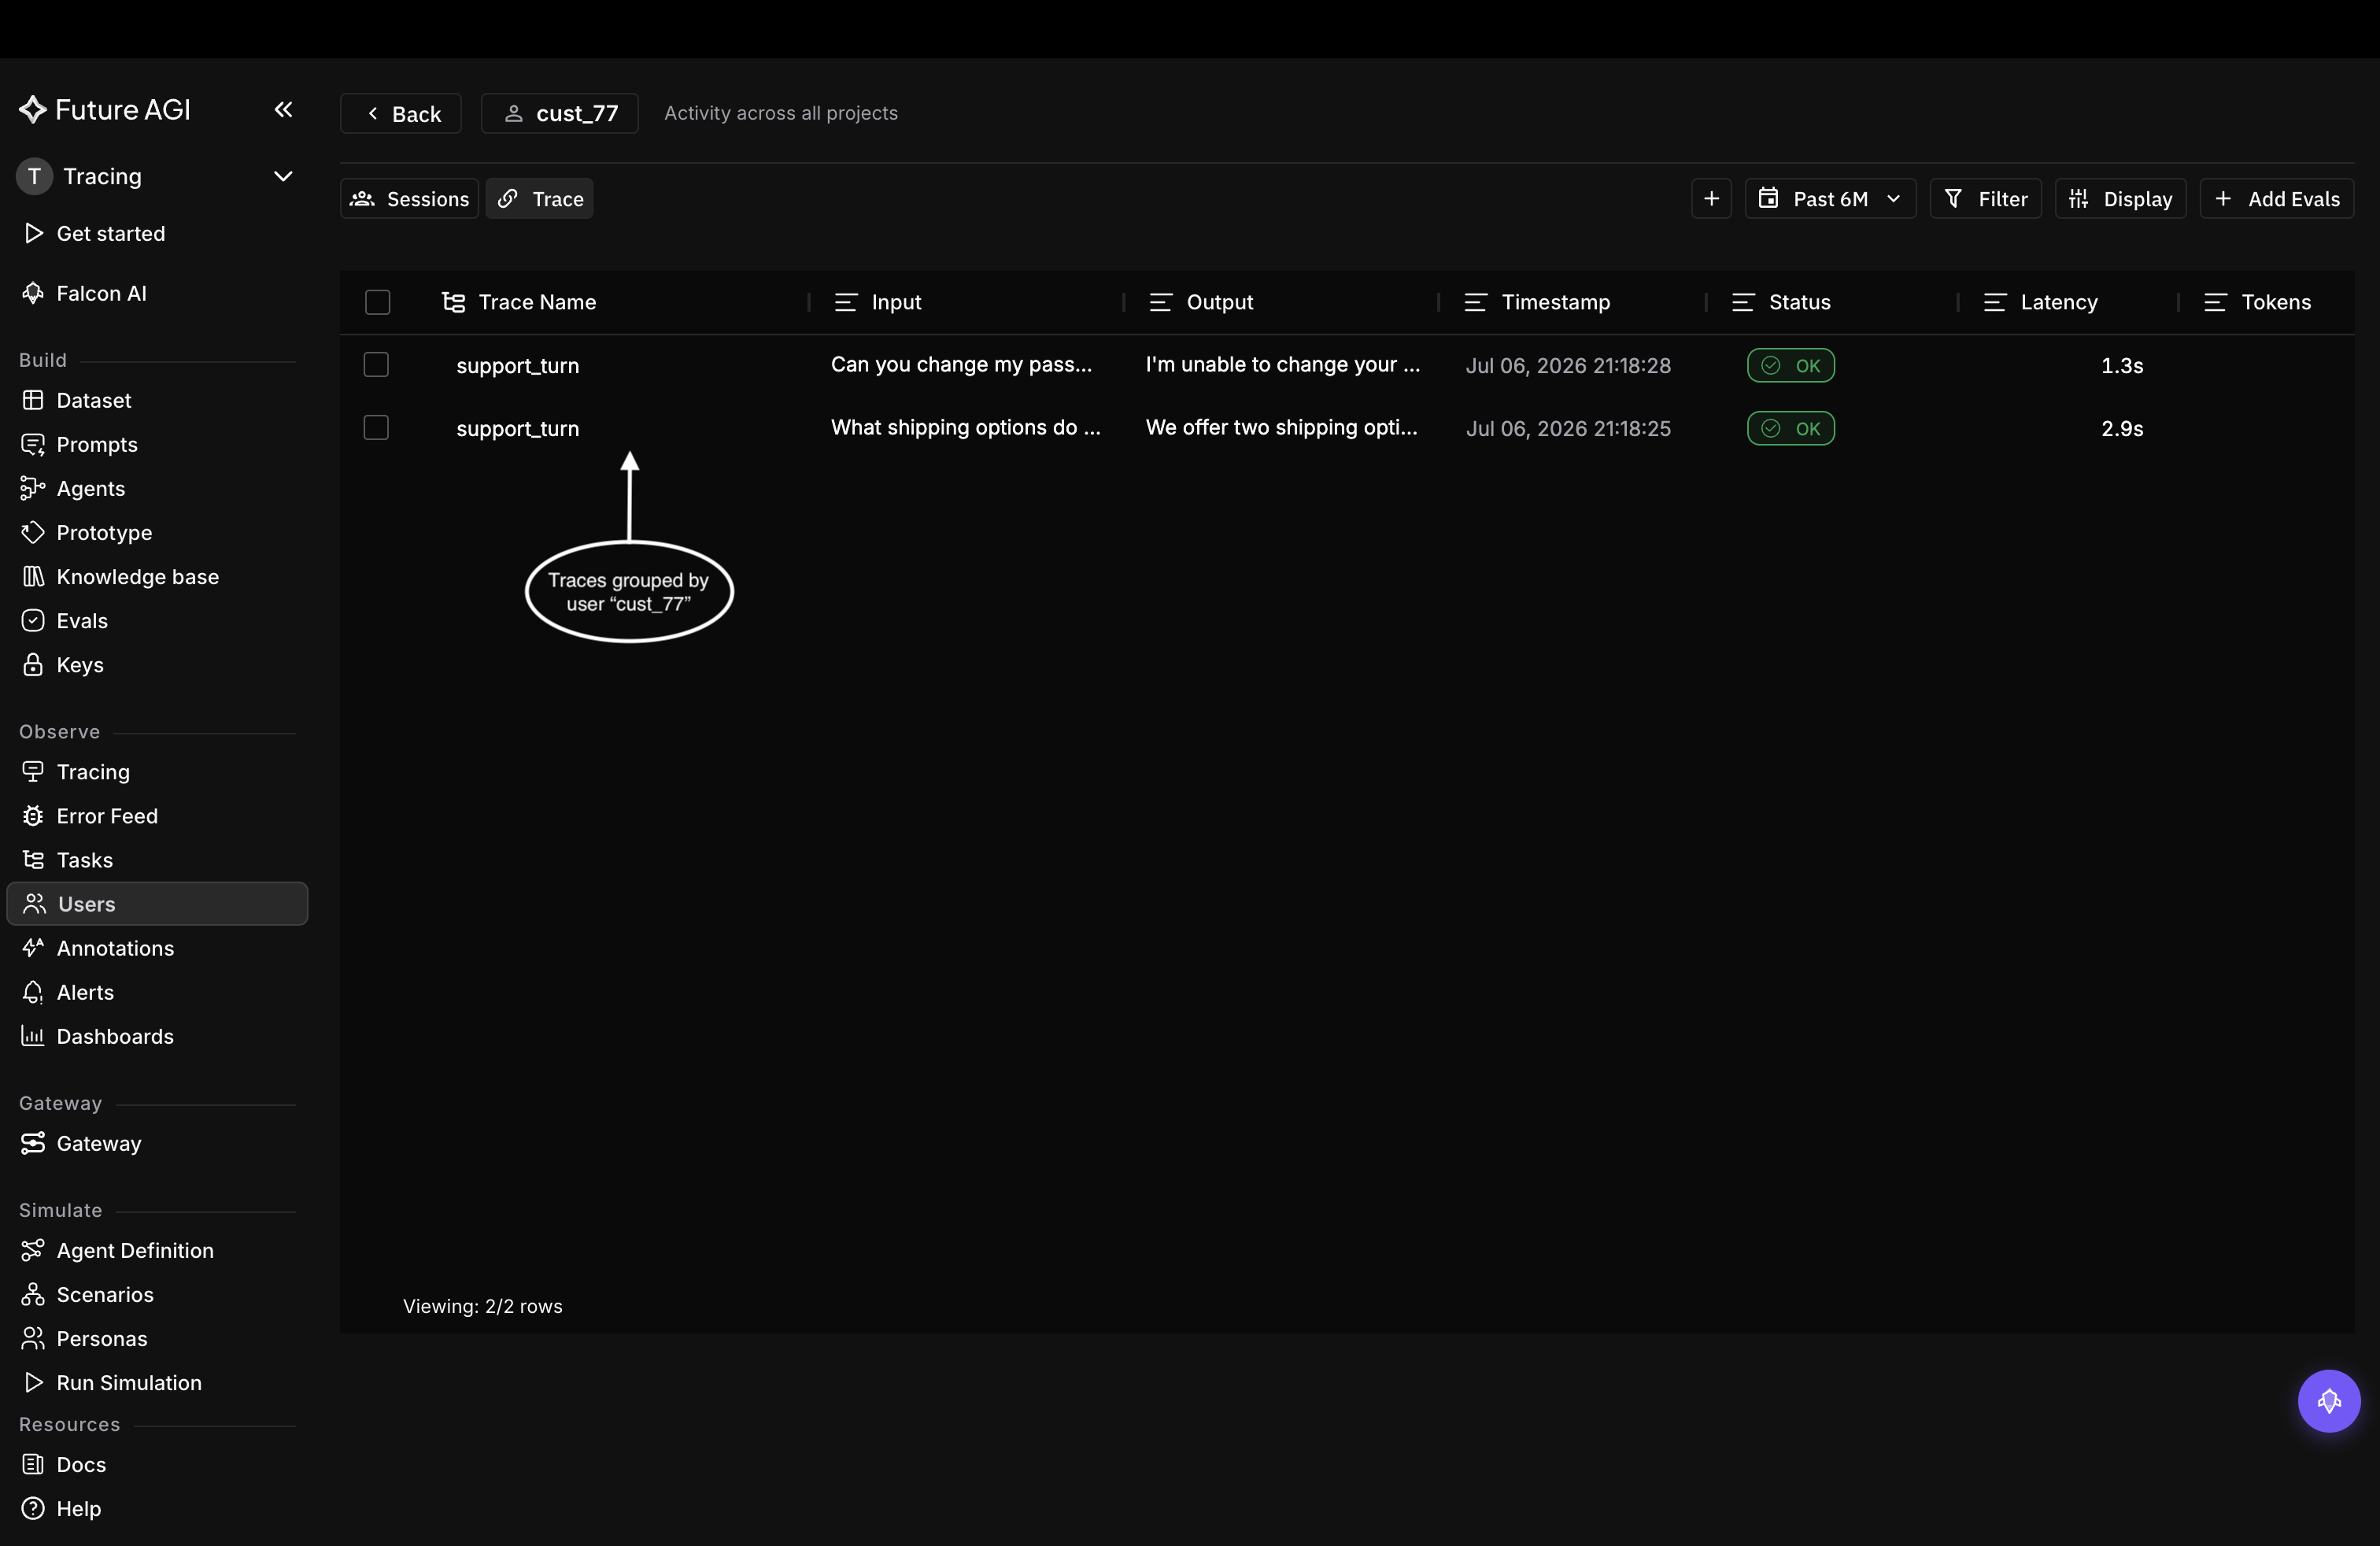2380x1546 pixels.
Task: Collapse the sidebar with double-chevron icon
Action: [x=283, y=109]
